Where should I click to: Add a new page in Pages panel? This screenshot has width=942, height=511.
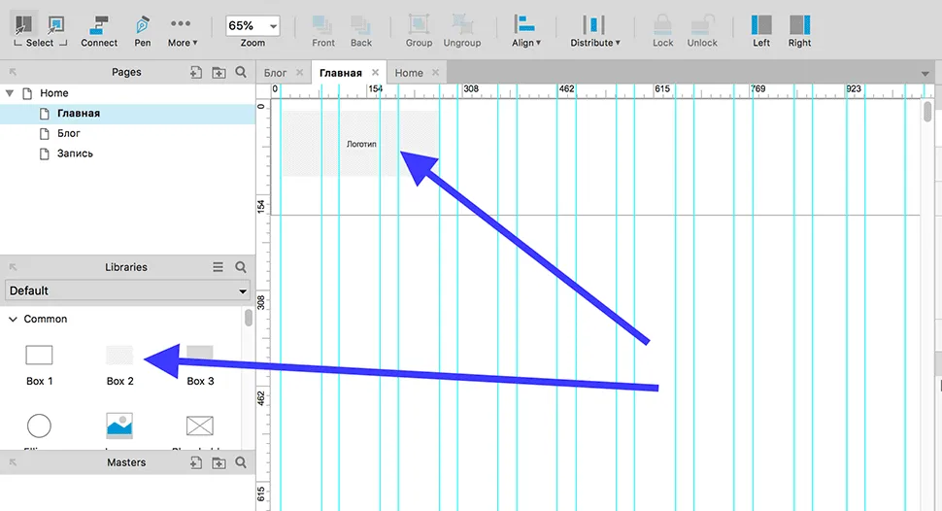[x=195, y=73]
